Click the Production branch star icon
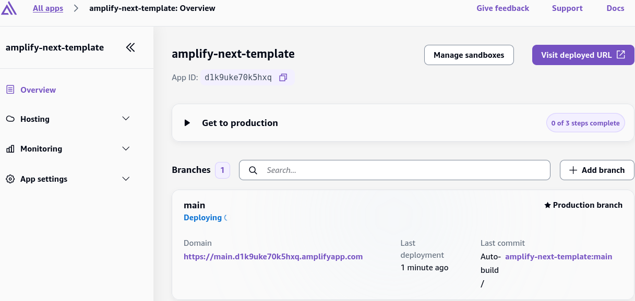 coord(547,205)
